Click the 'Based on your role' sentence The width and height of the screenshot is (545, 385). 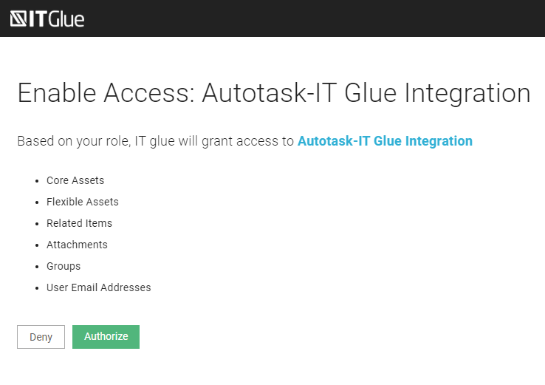click(155, 141)
